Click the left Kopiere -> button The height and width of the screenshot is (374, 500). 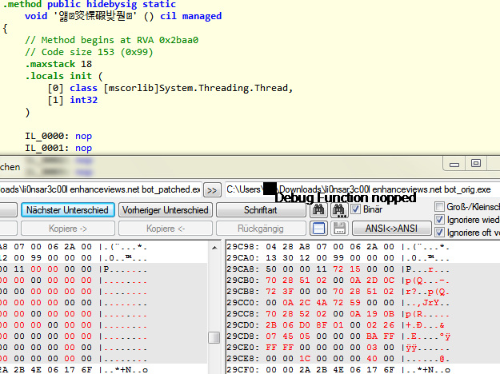pyautogui.click(x=66, y=229)
